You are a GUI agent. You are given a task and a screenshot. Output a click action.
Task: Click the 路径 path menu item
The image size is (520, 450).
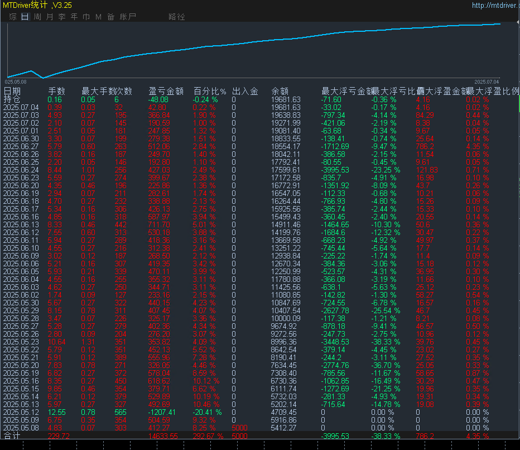tap(177, 17)
